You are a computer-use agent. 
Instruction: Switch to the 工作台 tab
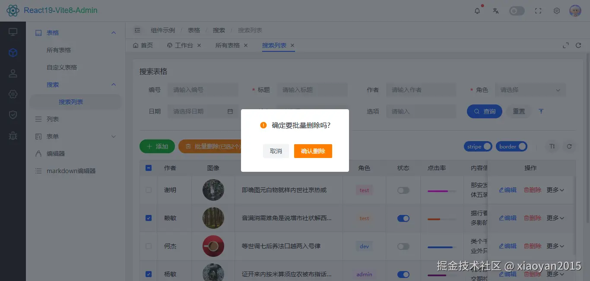pos(180,45)
